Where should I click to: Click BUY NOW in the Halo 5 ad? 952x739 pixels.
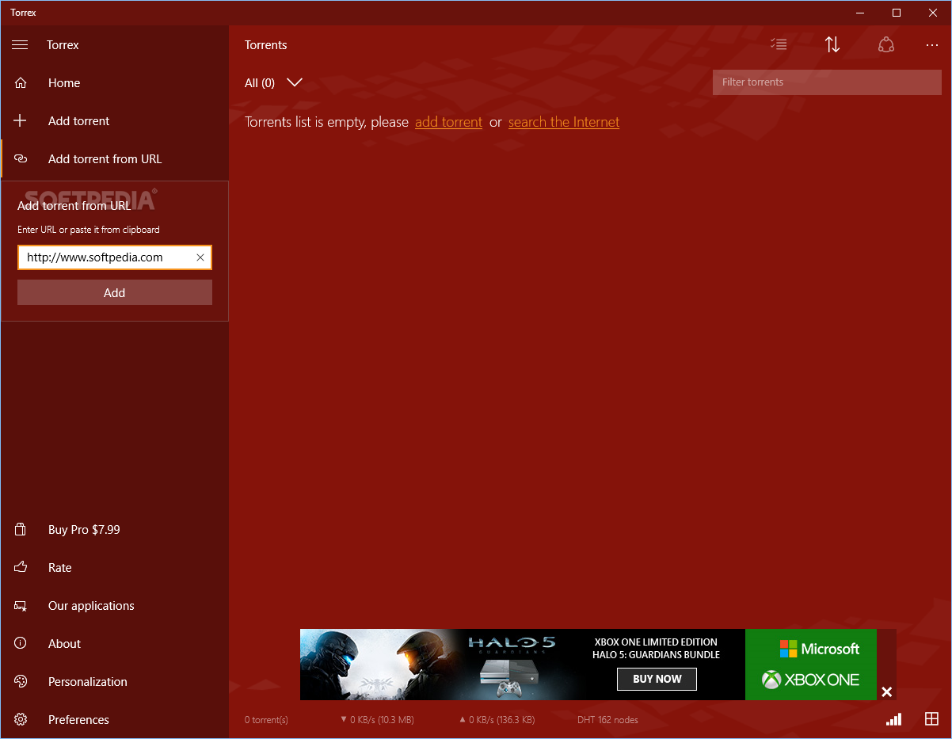pos(657,679)
